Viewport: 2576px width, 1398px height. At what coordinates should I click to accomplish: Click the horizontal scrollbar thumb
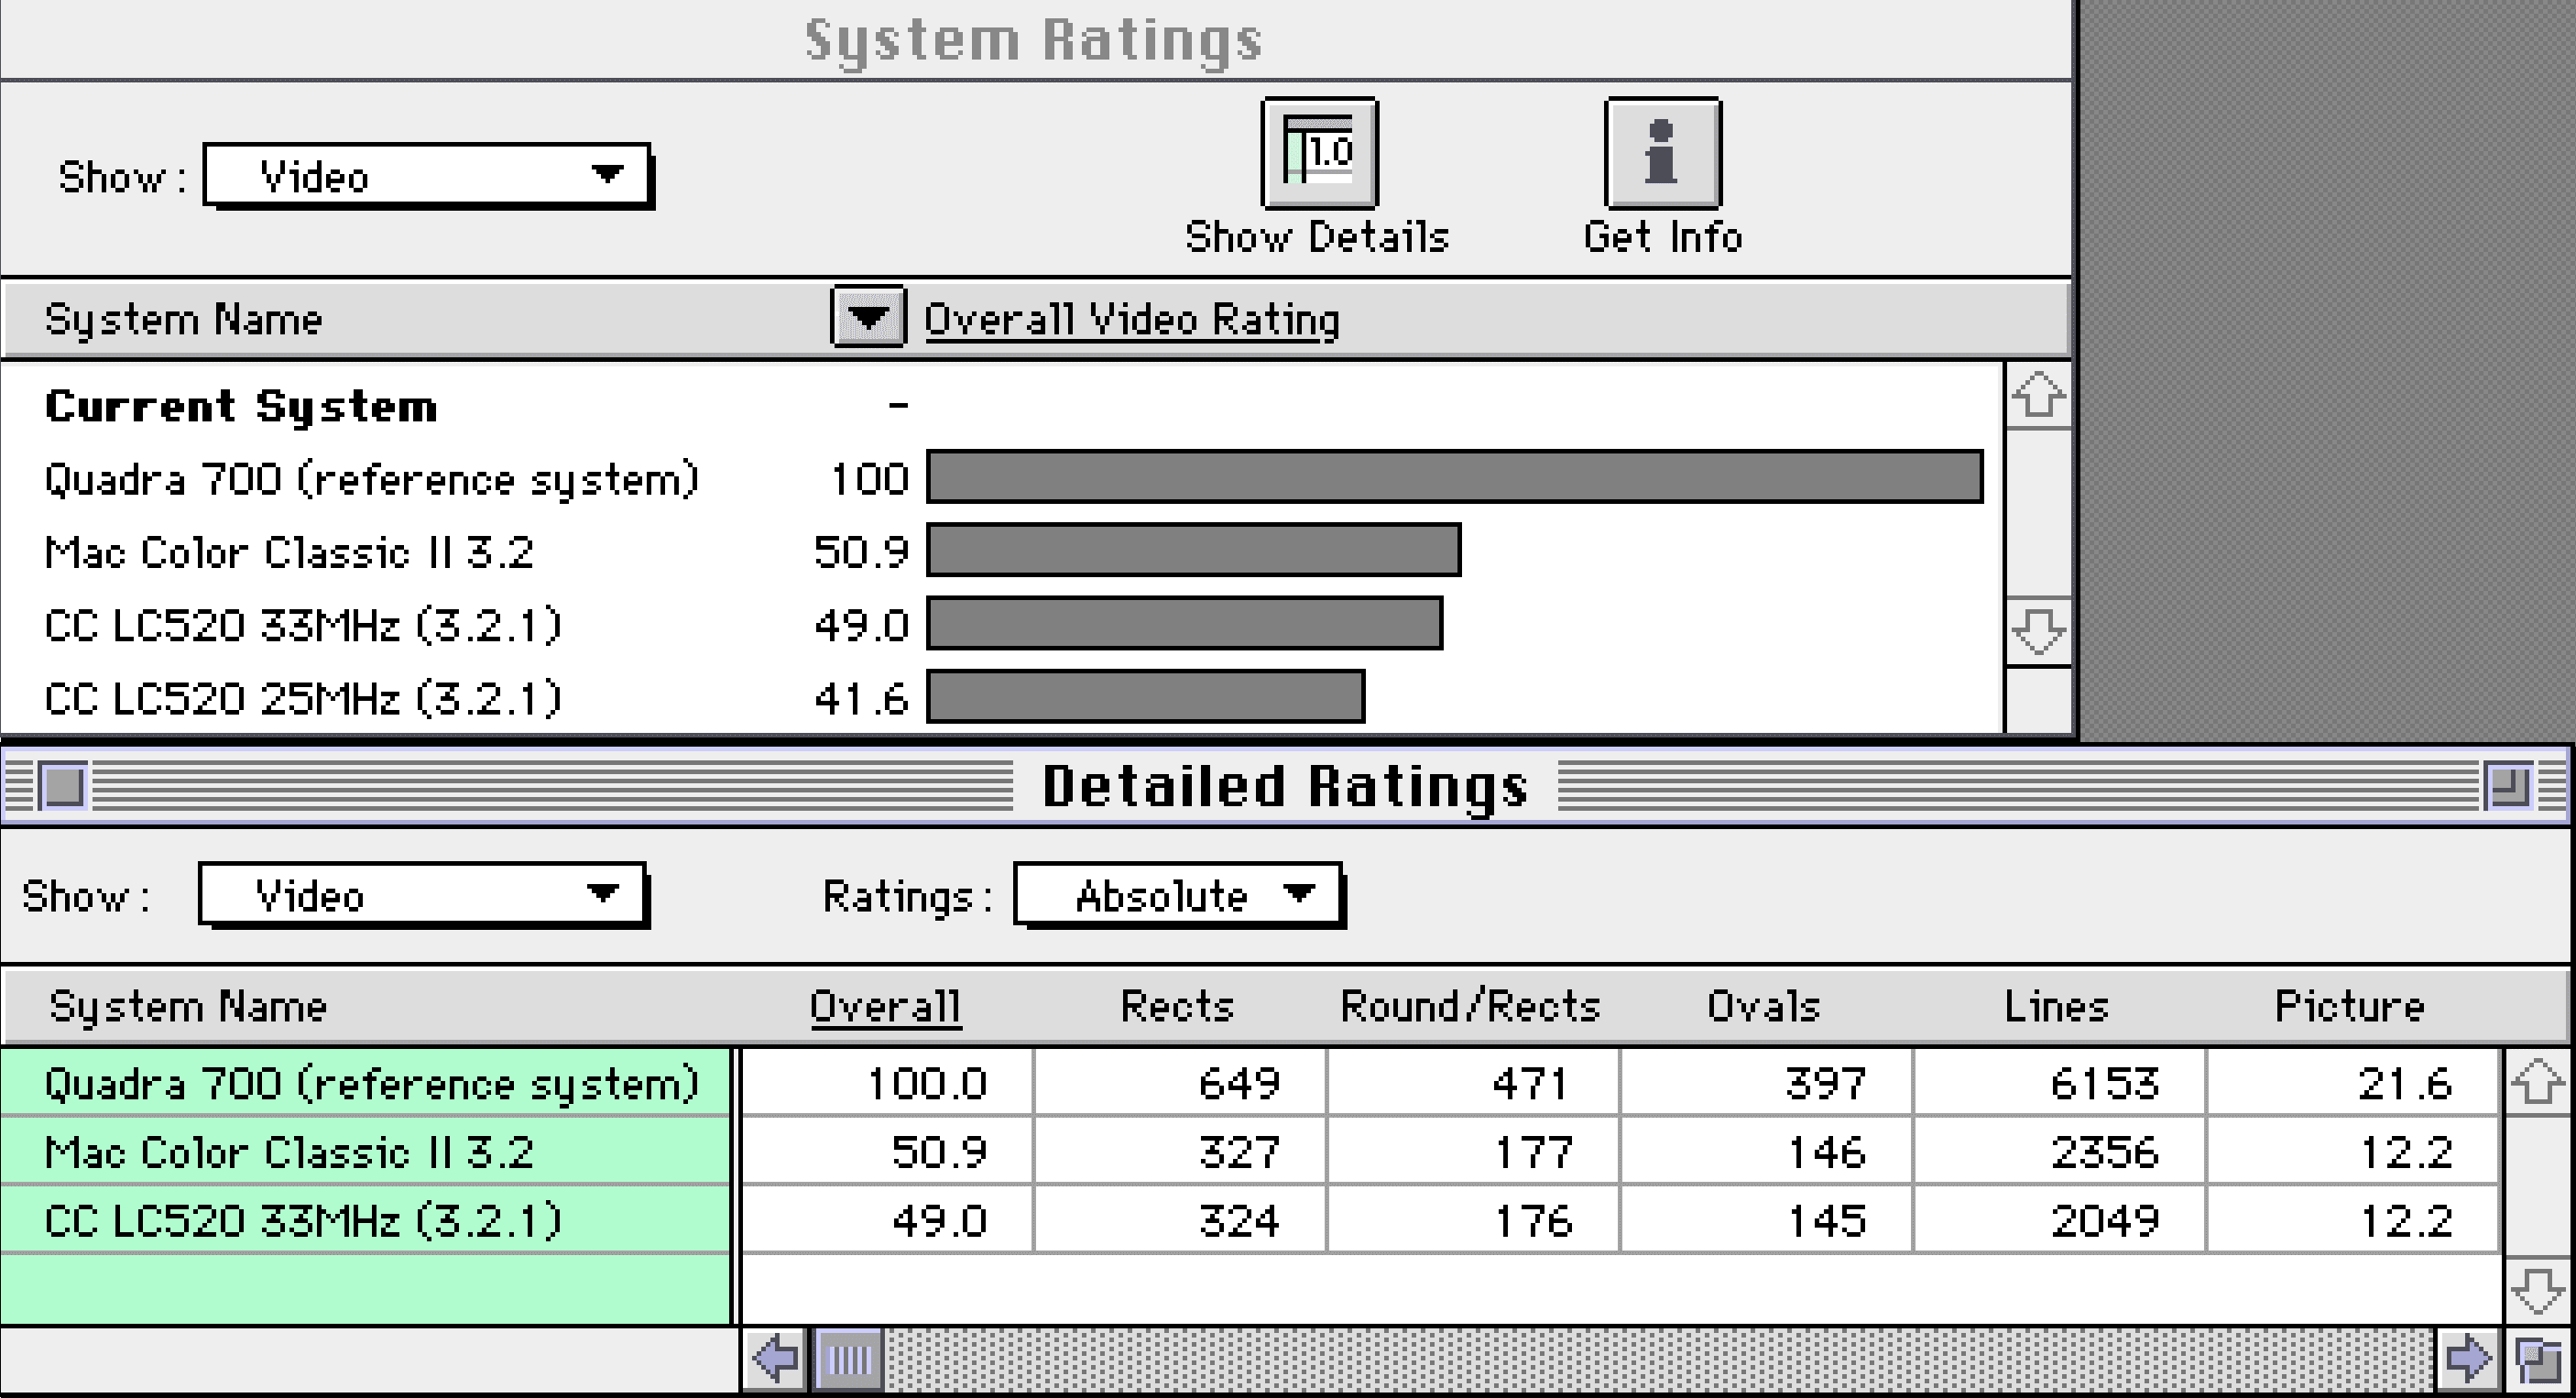[x=849, y=1360]
